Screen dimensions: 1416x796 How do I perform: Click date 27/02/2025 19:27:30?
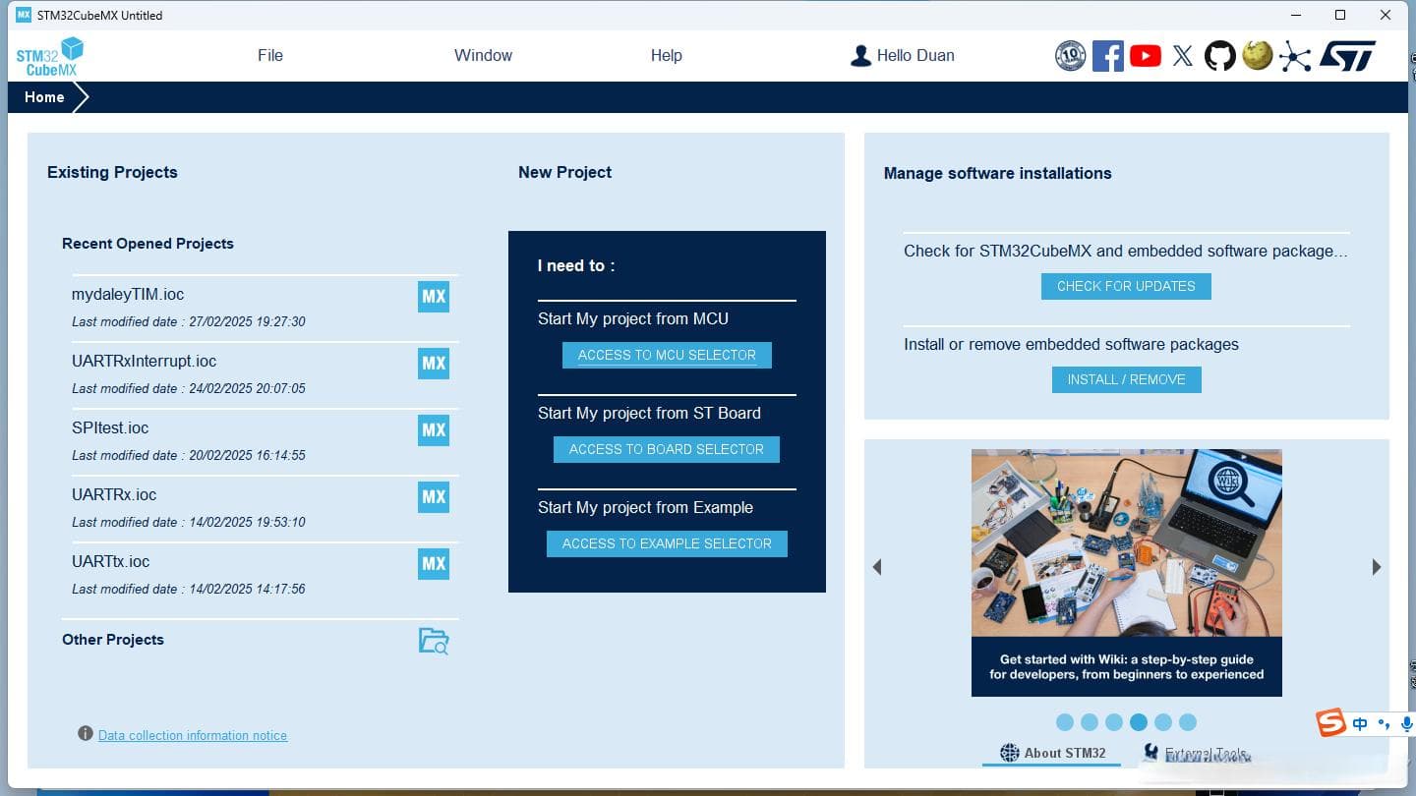point(247,321)
